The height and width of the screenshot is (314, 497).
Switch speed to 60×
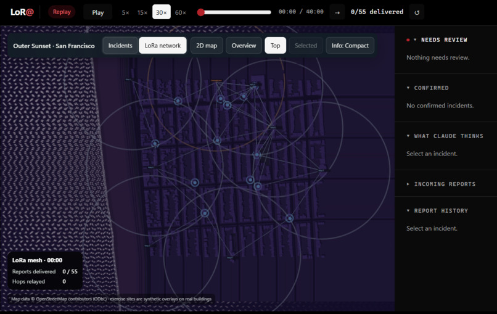coord(181,12)
